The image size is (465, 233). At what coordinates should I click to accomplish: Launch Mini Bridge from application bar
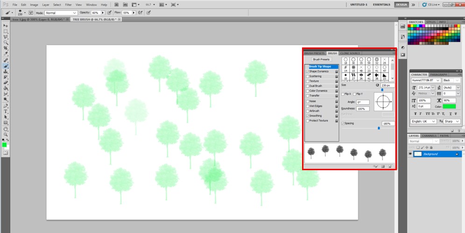[x=126, y=5]
